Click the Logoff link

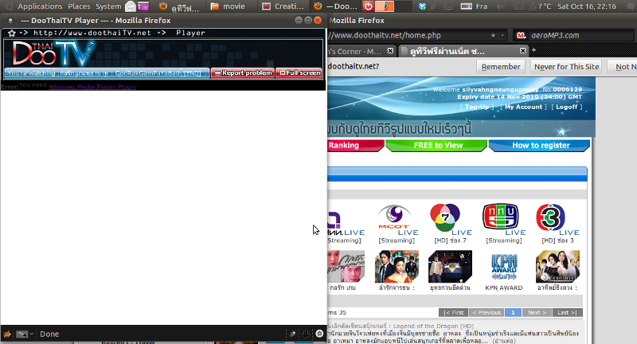point(566,107)
